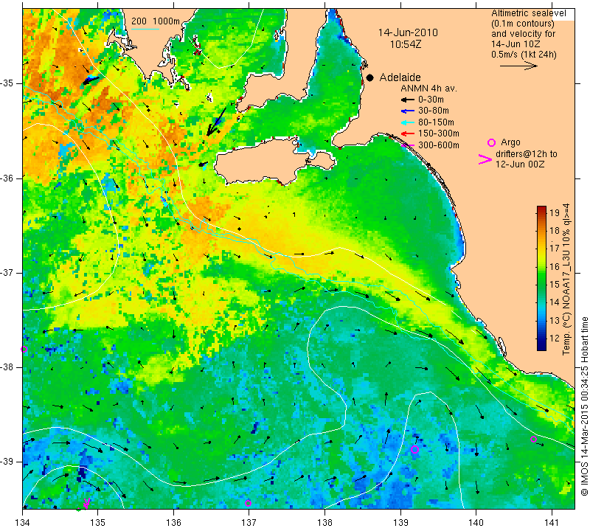The height and width of the screenshot is (531, 590).
Task: Click the cyan 80-150m legend arrow
Action: pos(408,122)
